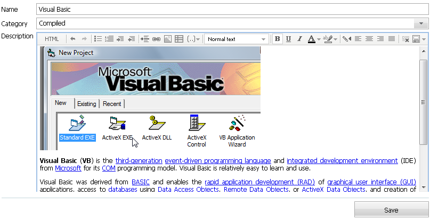
Task: Open graphical user interface (GUI) link
Action: click(371, 182)
